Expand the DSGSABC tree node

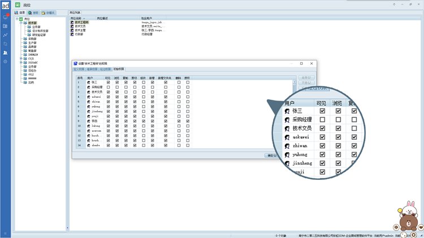pos(20,62)
